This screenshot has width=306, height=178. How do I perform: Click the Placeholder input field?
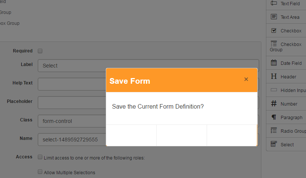coord(72,103)
